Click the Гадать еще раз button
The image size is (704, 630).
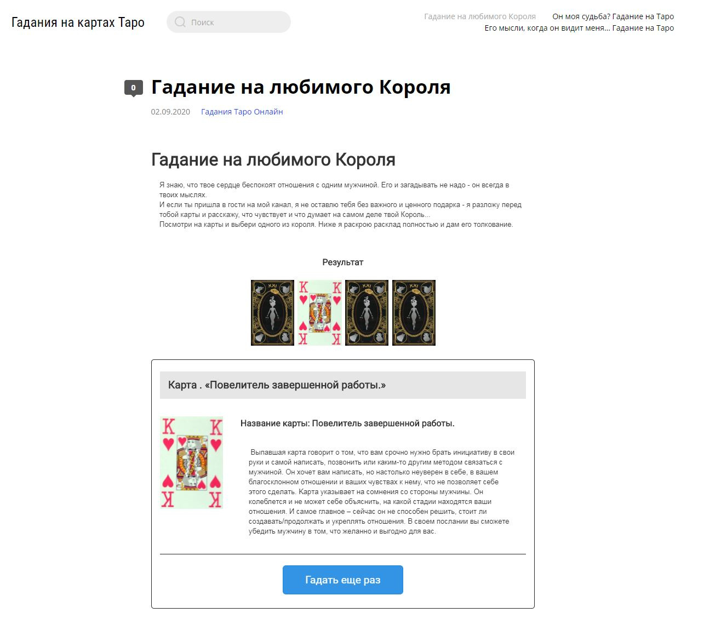[x=343, y=580]
